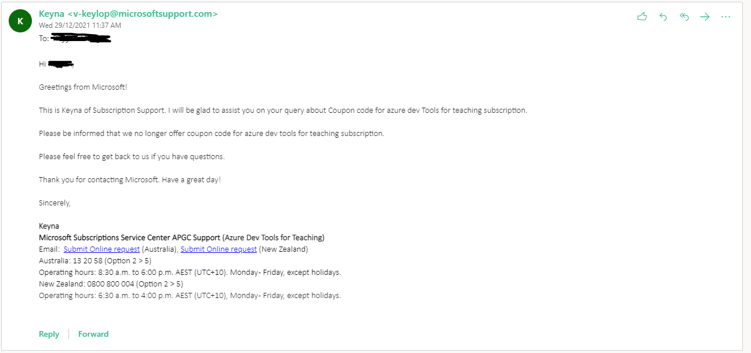Click the Reply button at bottom
The image size is (751, 353).
(49, 334)
